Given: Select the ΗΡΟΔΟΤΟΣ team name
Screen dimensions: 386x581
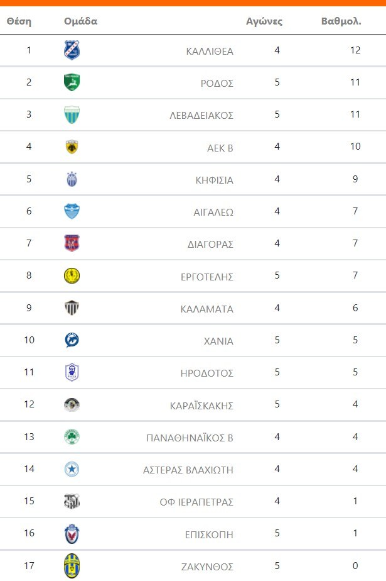Looking at the screenshot, I should [207, 373].
